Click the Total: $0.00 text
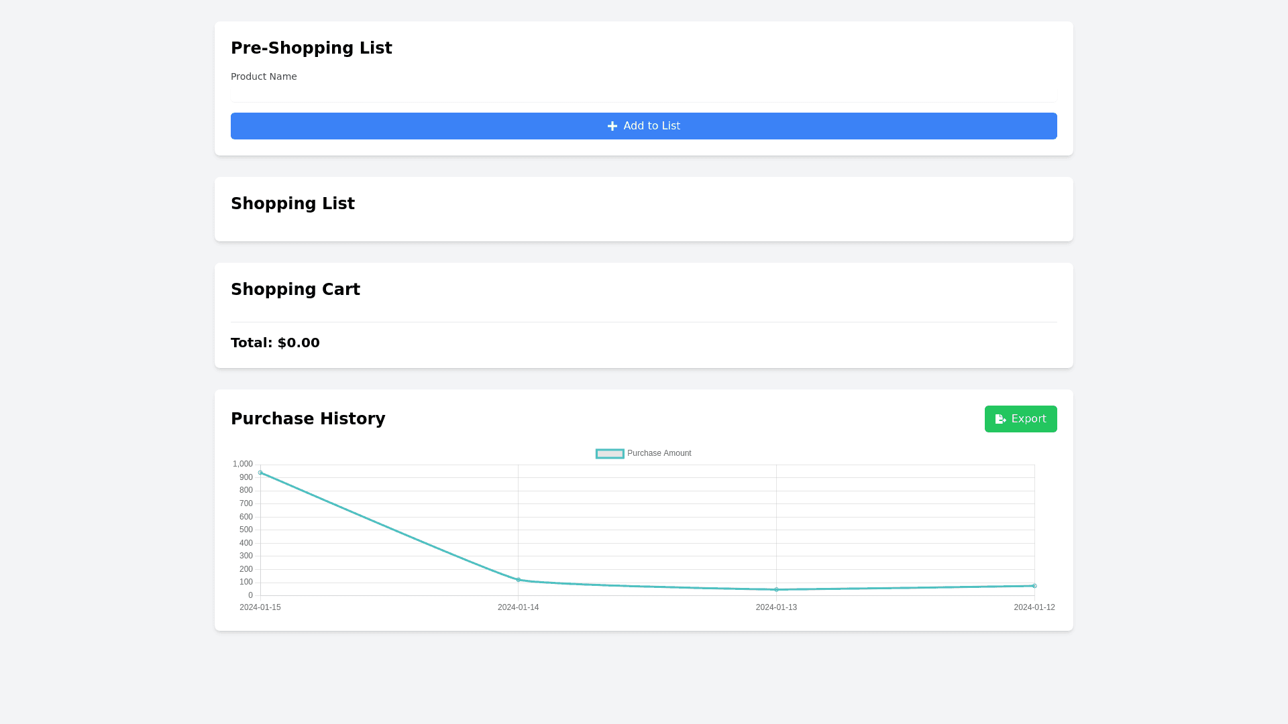This screenshot has height=724, width=1288. [275, 343]
